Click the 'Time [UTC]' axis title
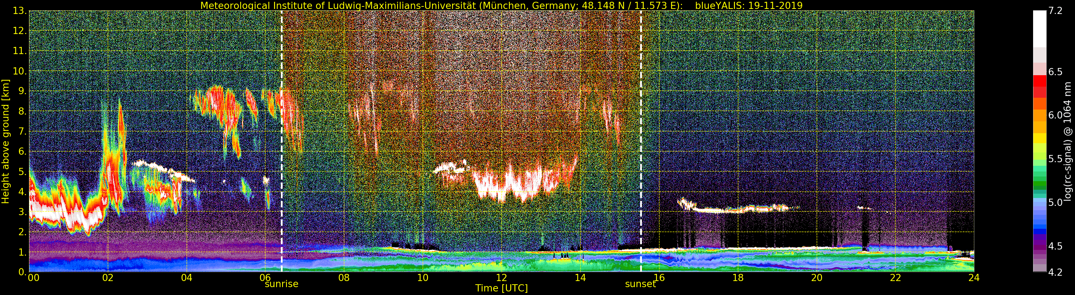The image size is (1075, 295). point(501,288)
